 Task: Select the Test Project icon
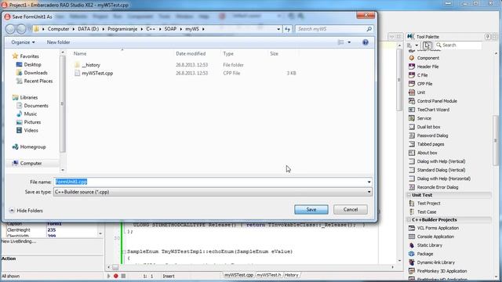point(412,204)
